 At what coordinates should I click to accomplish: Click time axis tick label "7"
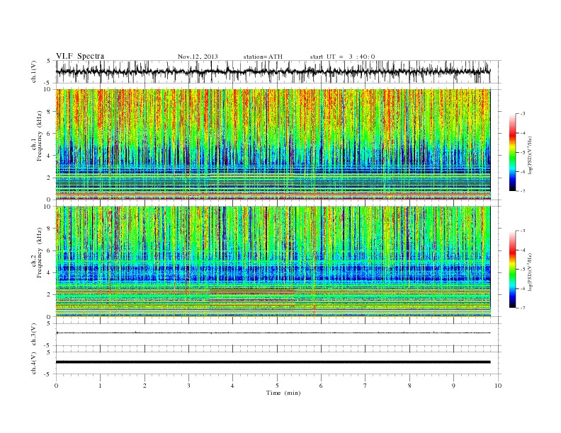(365, 386)
